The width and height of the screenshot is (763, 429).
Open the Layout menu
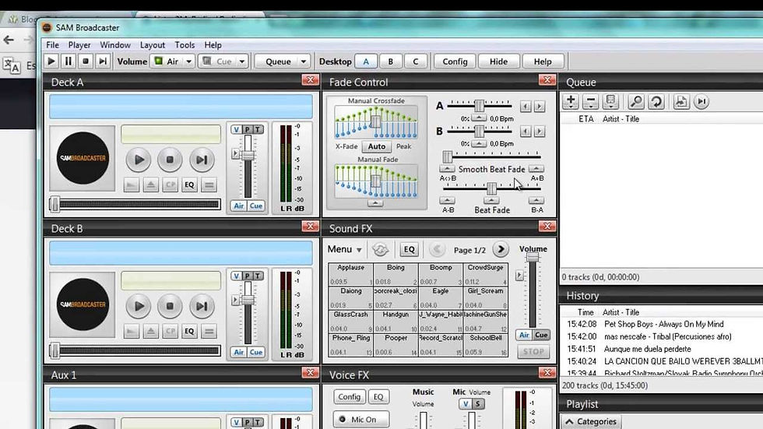pyautogui.click(x=153, y=44)
